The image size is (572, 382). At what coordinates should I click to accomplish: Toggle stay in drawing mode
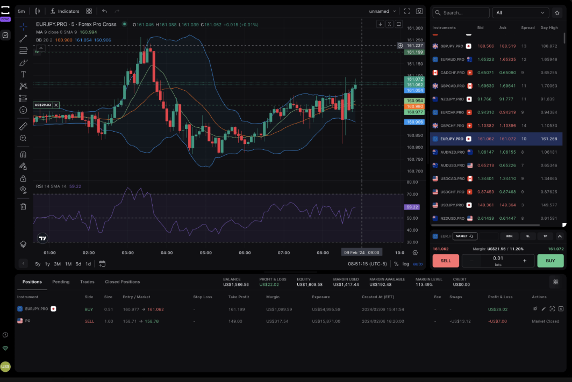pyautogui.click(x=23, y=166)
